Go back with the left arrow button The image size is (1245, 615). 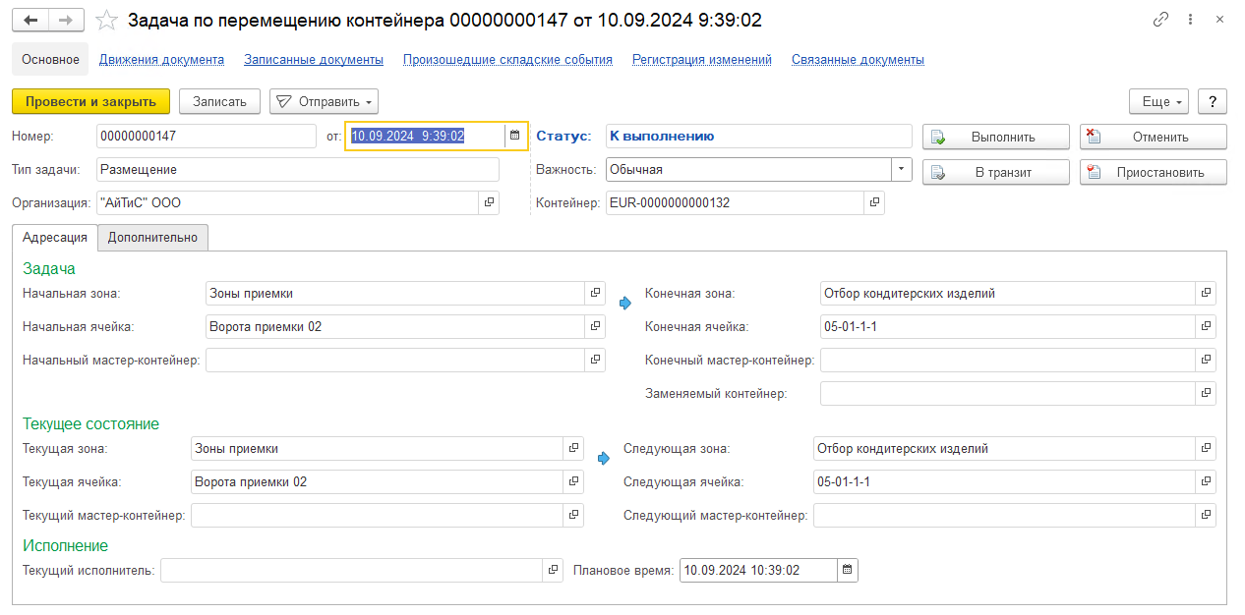(30, 21)
